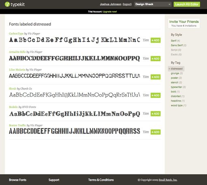Open Invite Your Friends box
207x185 pixels.
tap(184, 23)
